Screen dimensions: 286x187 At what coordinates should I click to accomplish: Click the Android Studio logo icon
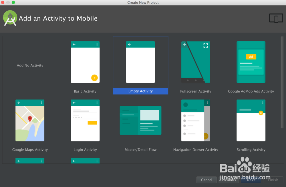[x=10, y=18]
